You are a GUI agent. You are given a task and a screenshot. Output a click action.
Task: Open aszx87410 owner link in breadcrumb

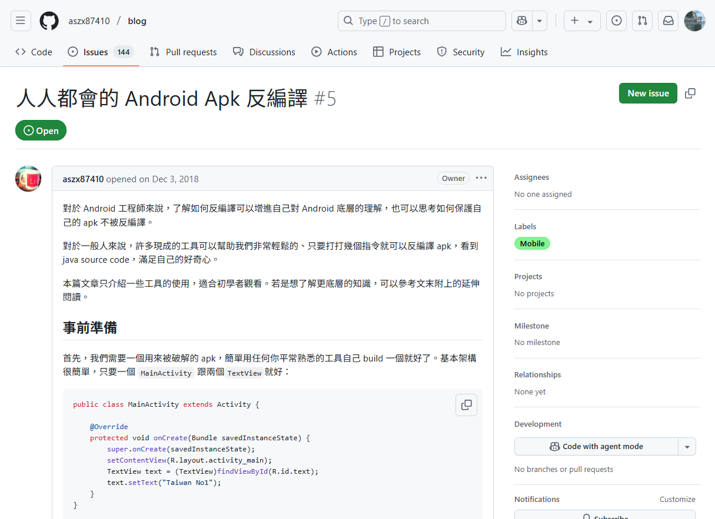[89, 21]
